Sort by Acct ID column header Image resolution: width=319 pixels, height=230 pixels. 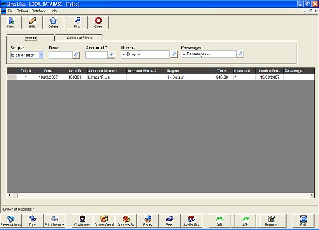75,71
